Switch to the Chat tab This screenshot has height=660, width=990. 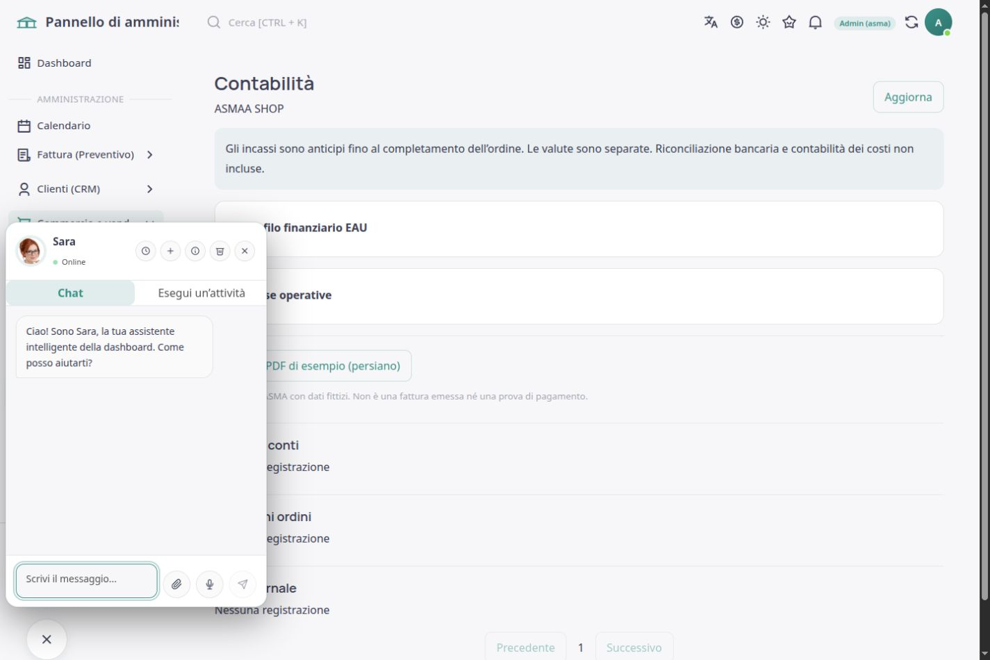click(x=70, y=293)
